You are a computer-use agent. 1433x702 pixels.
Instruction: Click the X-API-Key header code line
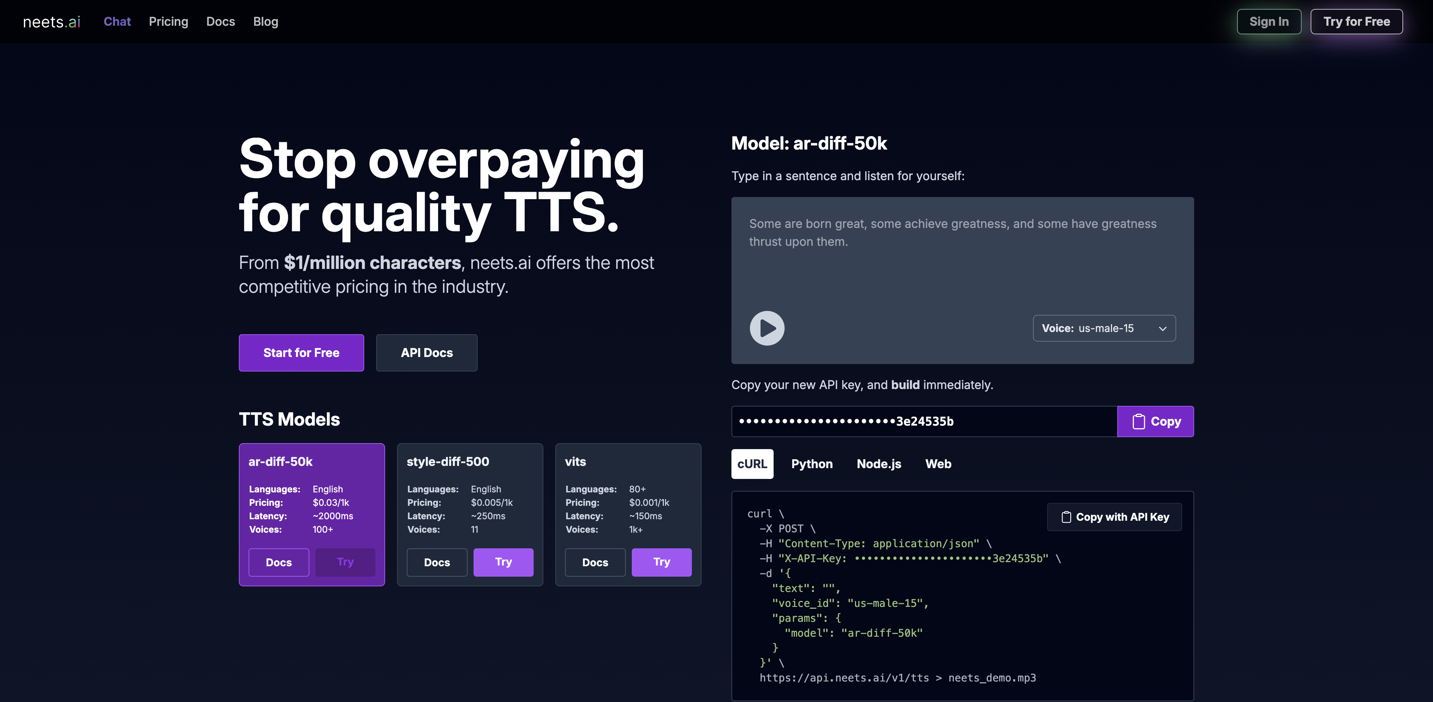click(x=910, y=559)
